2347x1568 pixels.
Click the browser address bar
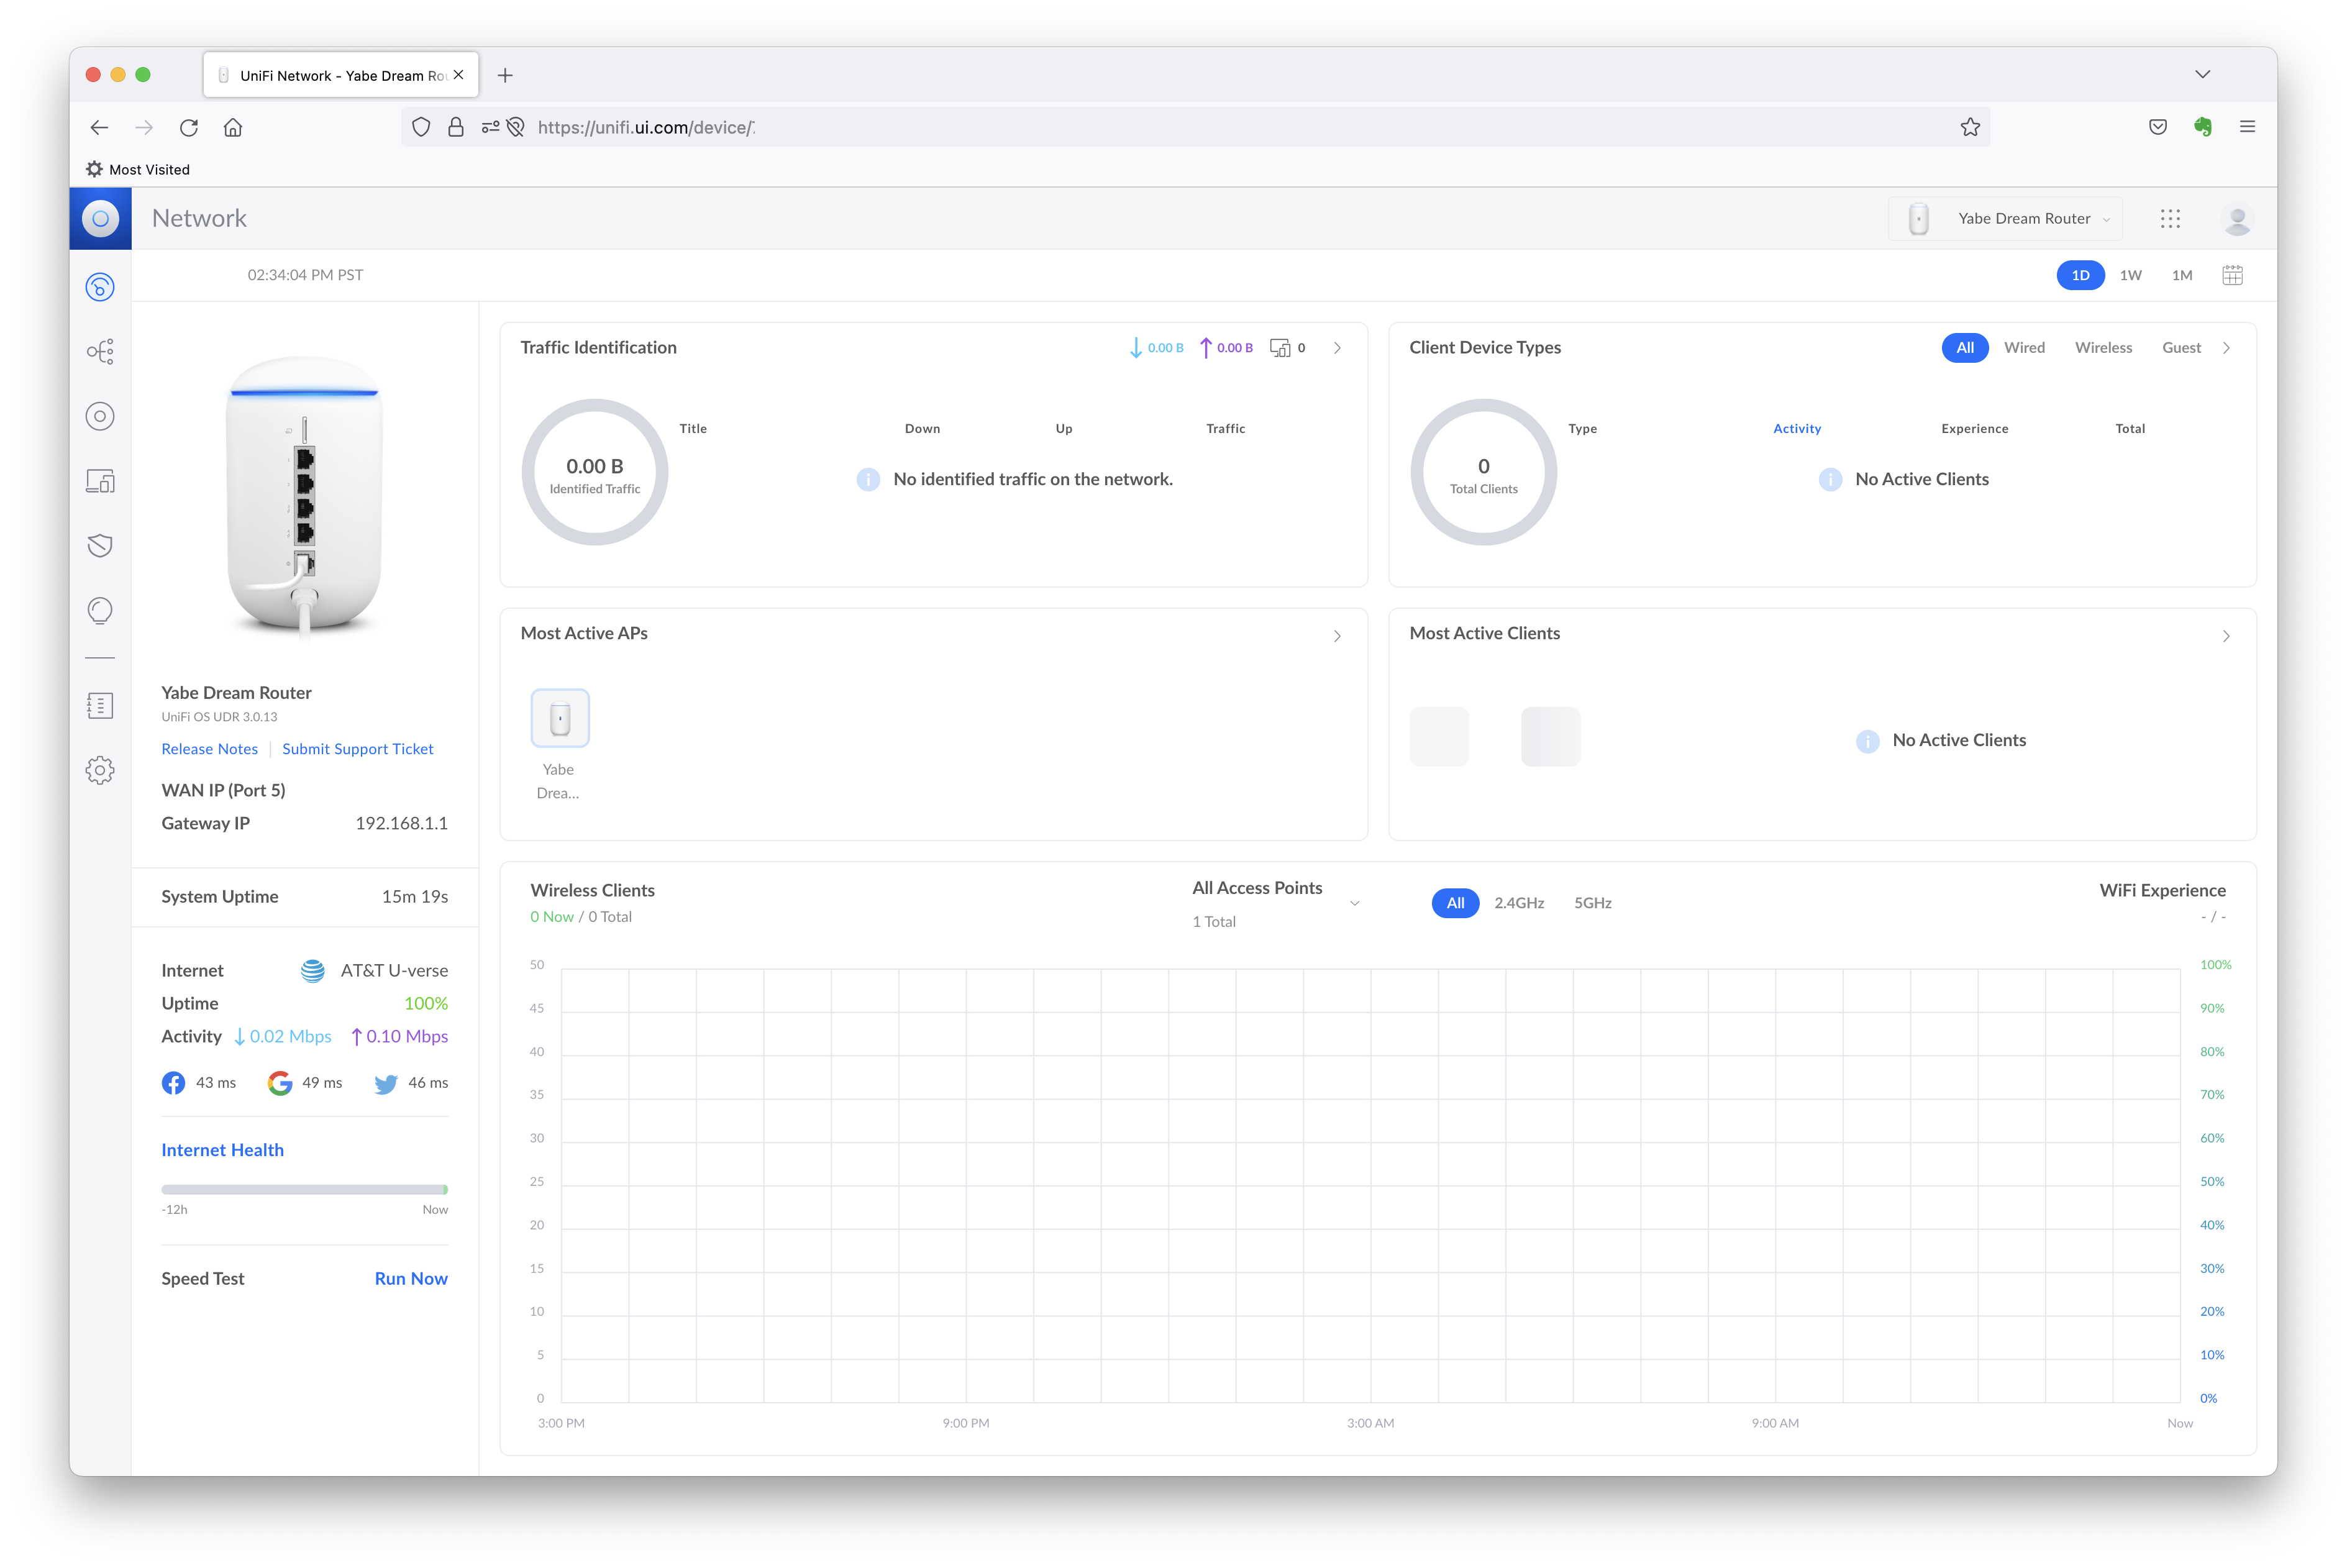(x=1195, y=127)
